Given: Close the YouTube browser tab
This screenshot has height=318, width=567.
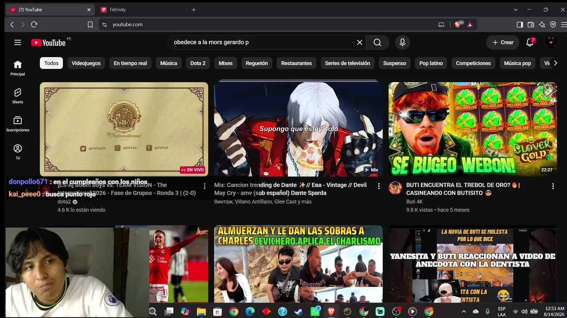Looking at the screenshot, I should (x=89, y=10).
